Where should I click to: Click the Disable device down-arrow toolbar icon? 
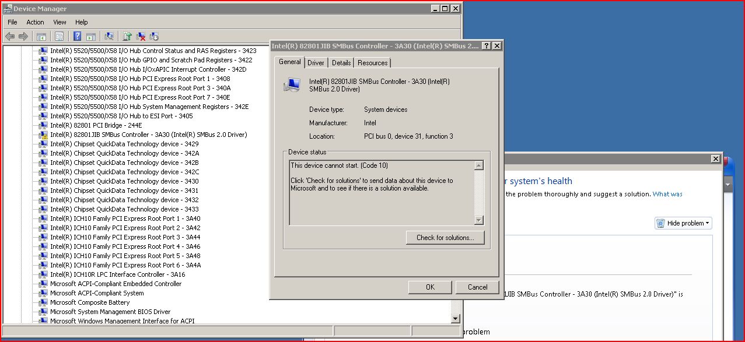tap(154, 36)
